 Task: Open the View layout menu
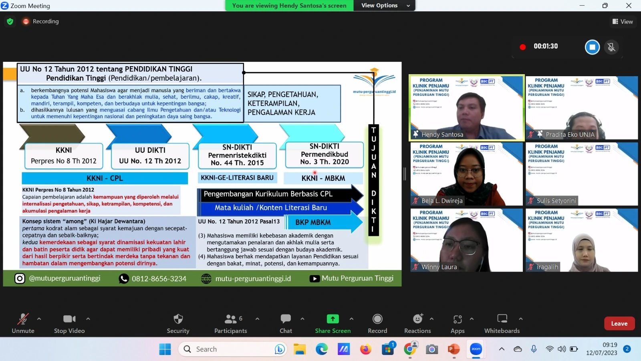(623, 22)
